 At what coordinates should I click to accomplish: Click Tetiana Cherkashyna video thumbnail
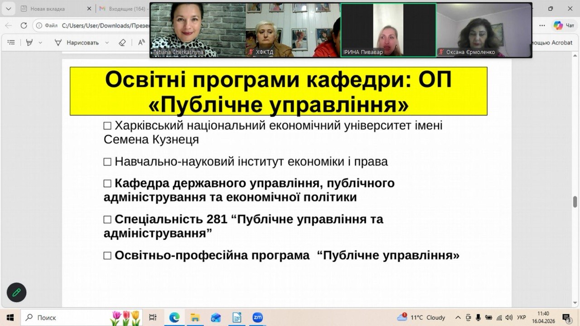point(198,29)
